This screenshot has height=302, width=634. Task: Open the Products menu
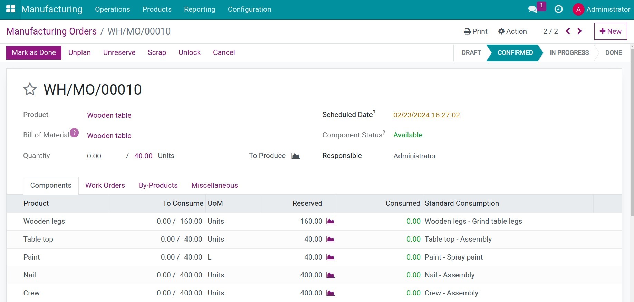click(157, 9)
